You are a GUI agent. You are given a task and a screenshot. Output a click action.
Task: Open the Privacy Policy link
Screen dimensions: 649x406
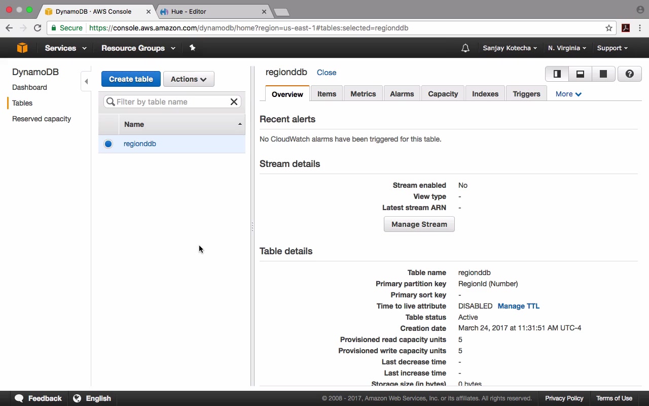[564, 398]
